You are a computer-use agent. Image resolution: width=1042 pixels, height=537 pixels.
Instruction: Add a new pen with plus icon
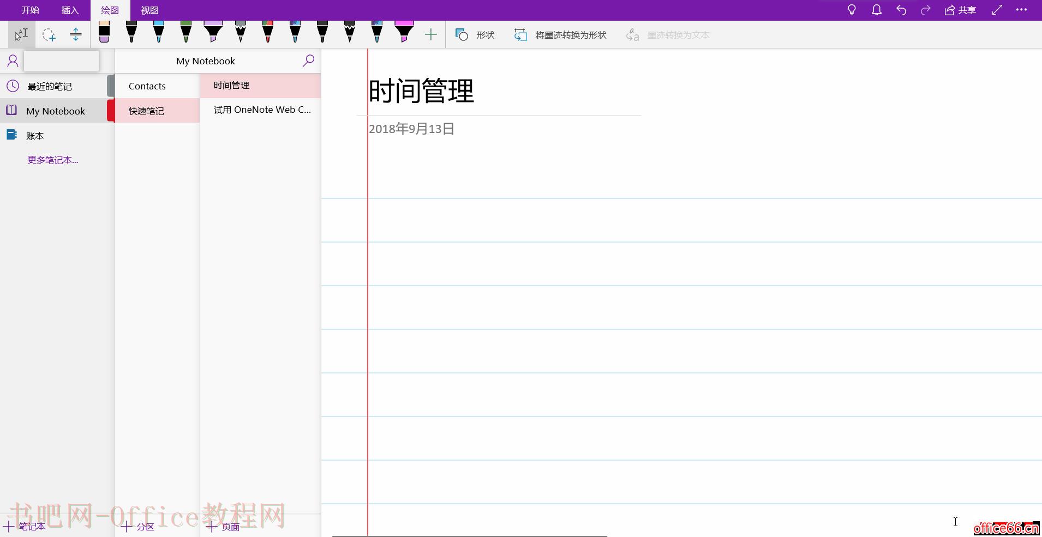[x=431, y=35]
